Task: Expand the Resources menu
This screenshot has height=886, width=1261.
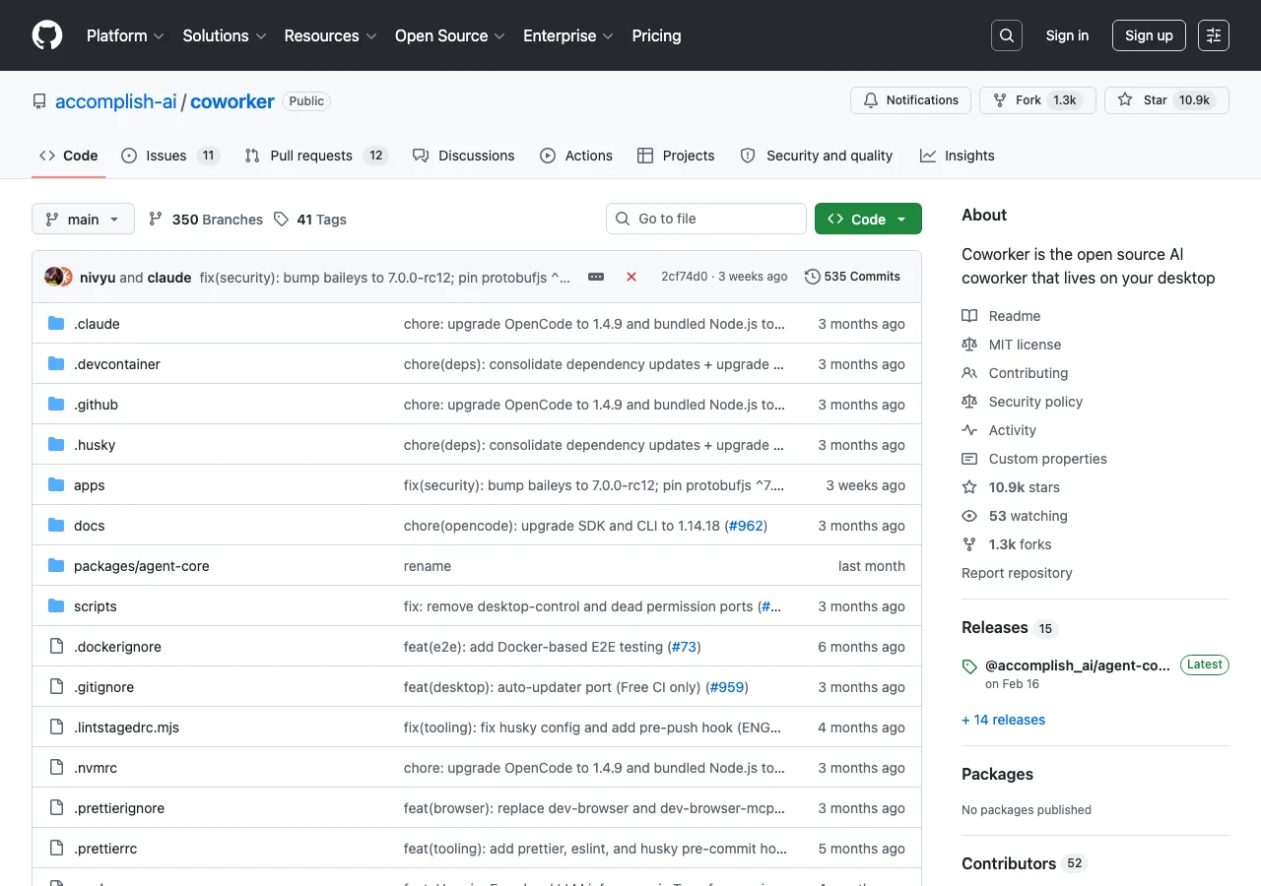Action: pos(330,35)
